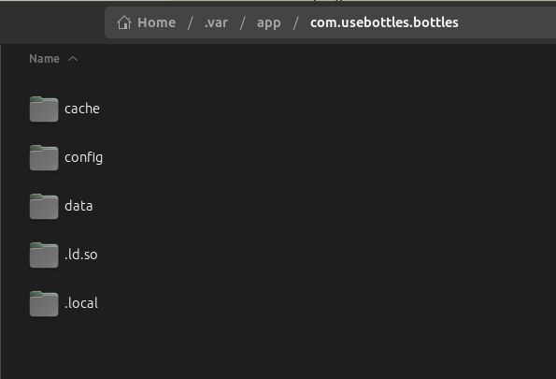The width and height of the screenshot is (556, 379).
Task: Select the config folder icon
Action: (44, 158)
